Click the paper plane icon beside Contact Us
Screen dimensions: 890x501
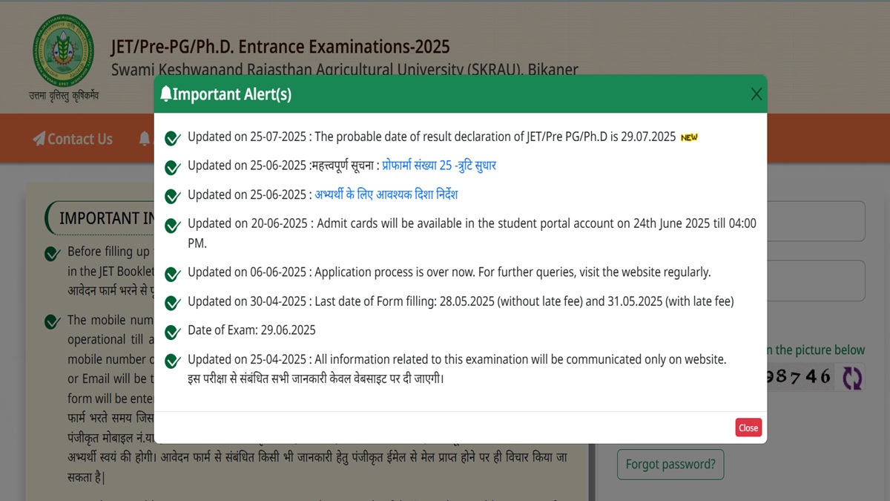(39, 139)
